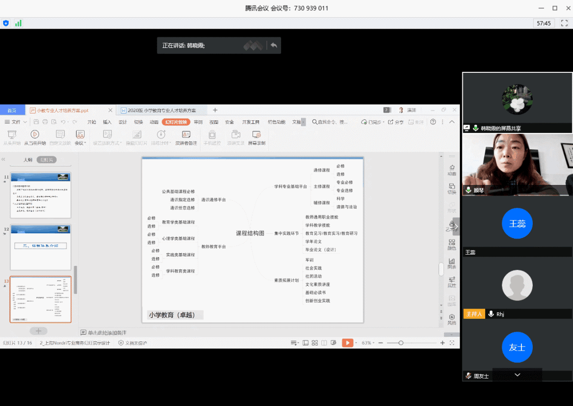This screenshot has height=406, width=573.
Task: Expand the 文件 menu dropdown
Action: coord(16,122)
